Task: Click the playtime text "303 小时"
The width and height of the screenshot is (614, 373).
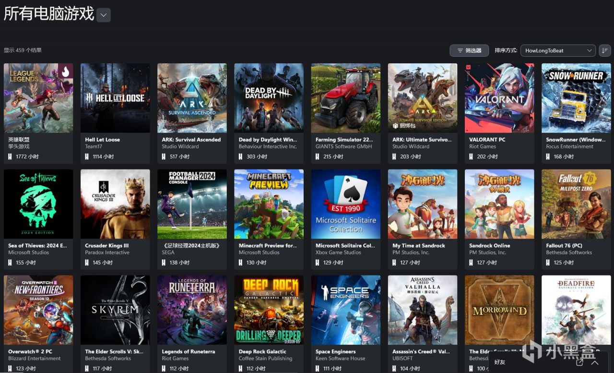Action: click(x=257, y=156)
